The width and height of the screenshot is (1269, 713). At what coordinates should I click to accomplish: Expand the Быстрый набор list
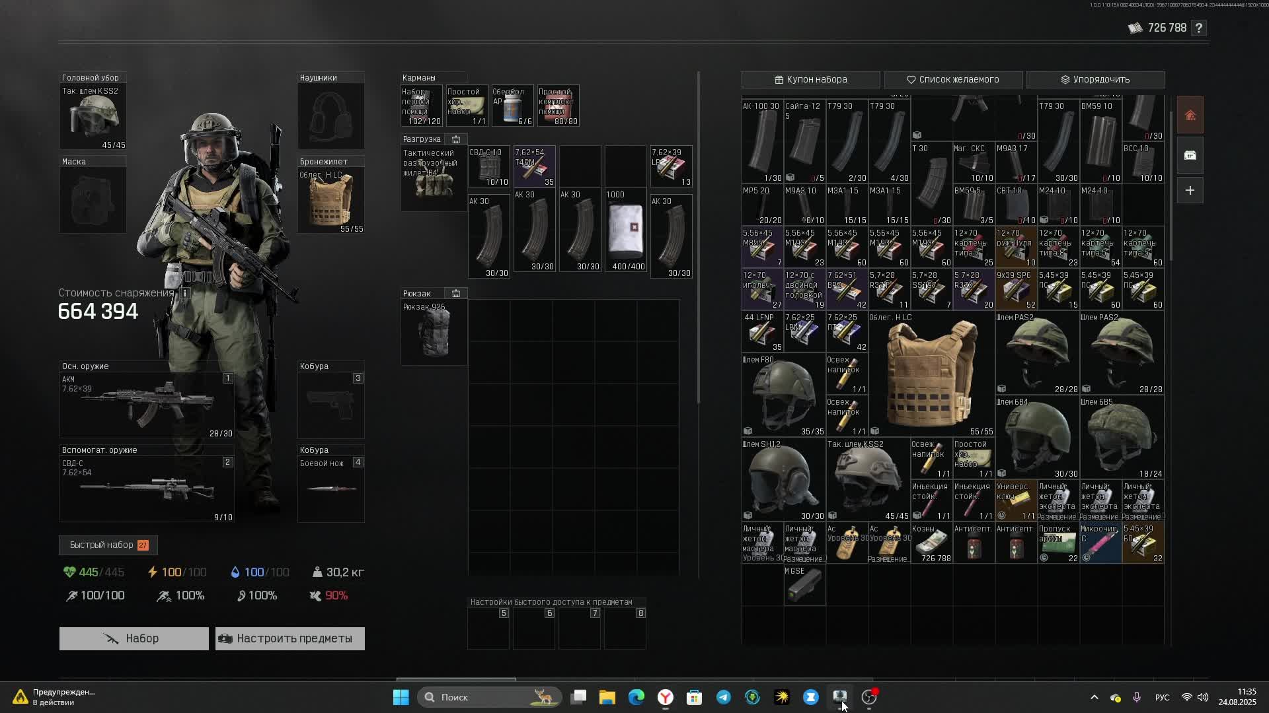click(x=108, y=545)
